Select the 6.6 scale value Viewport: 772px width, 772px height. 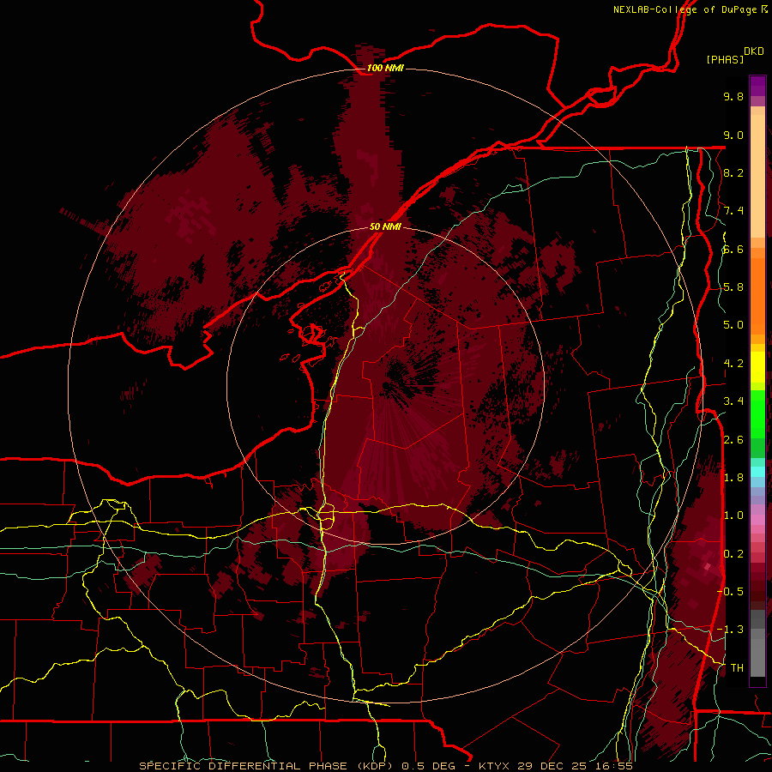(733, 249)
